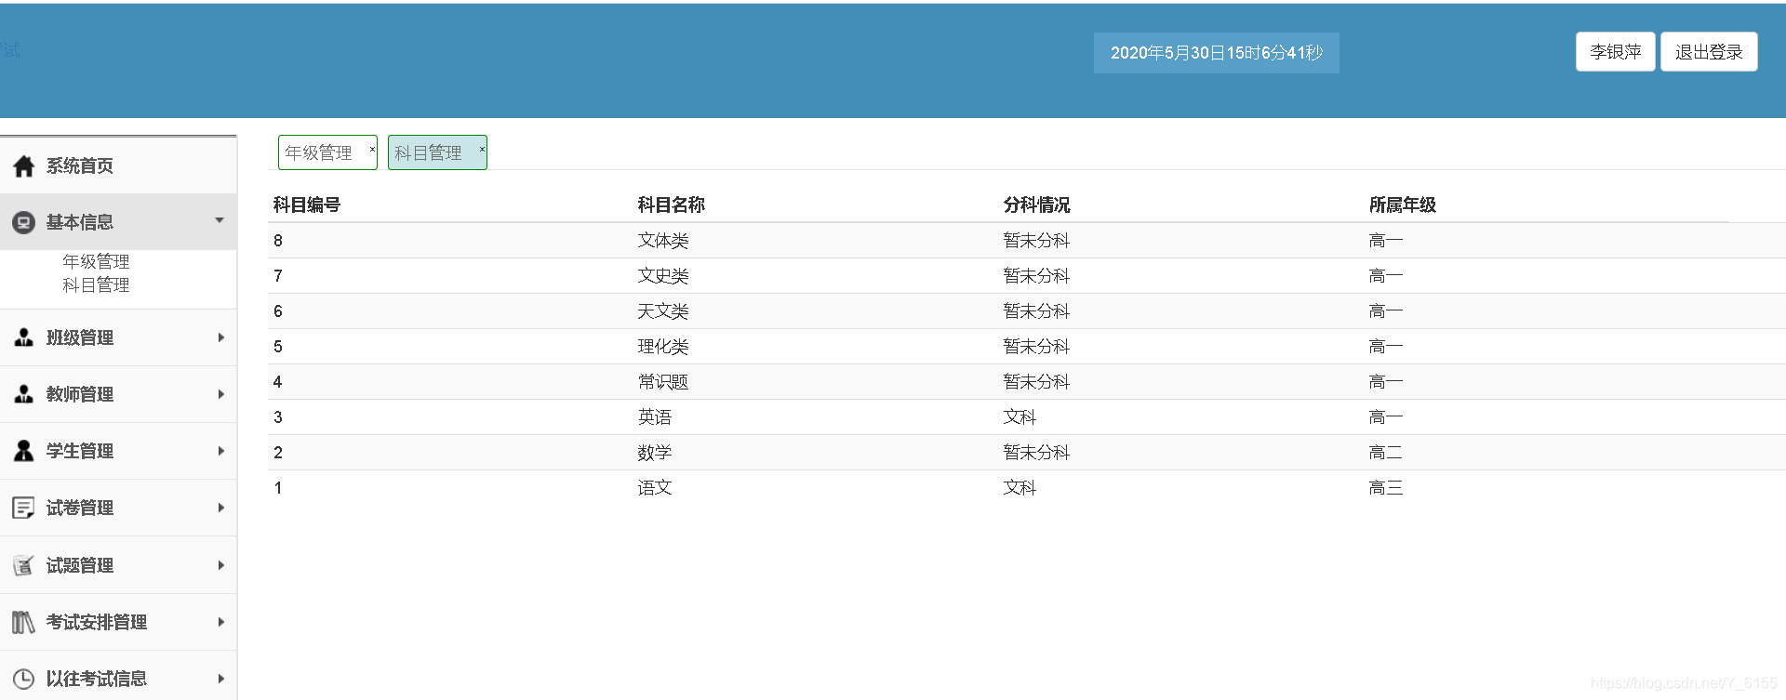
Task: Click the 所属年级 column header
Action: click(1403, 205)
